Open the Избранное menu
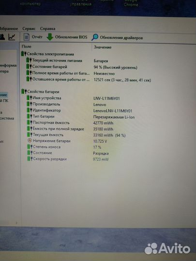This screenshot has width=196, height=261. (9, 29)
